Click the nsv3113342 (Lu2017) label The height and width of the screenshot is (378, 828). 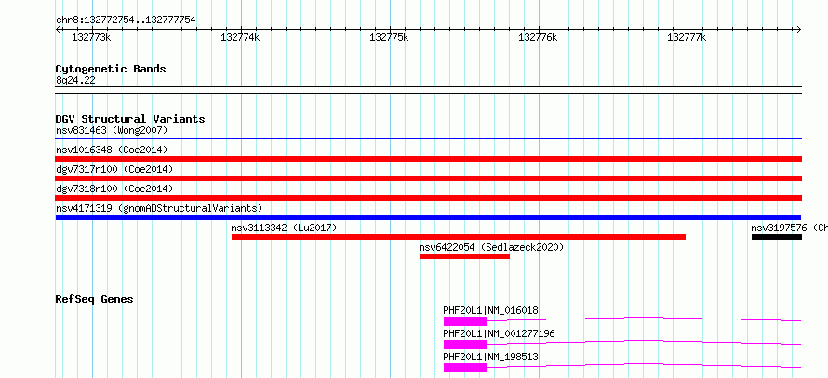pos(284,228)
